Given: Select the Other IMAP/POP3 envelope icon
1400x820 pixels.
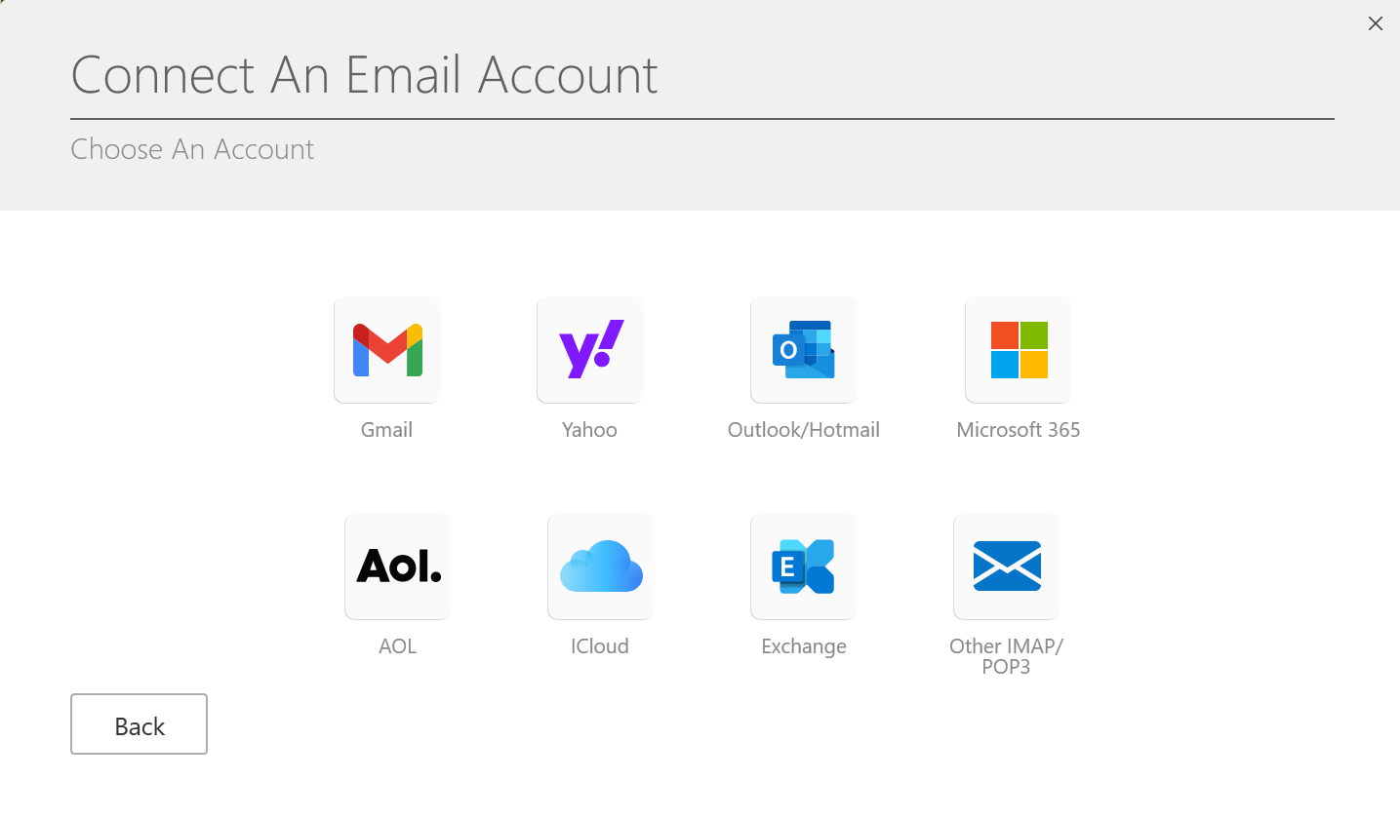Looking at the screenshot, I should pos(1007,566).
